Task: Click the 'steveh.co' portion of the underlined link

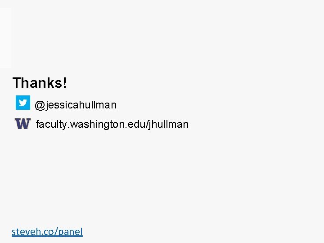Action: [33, 232]
